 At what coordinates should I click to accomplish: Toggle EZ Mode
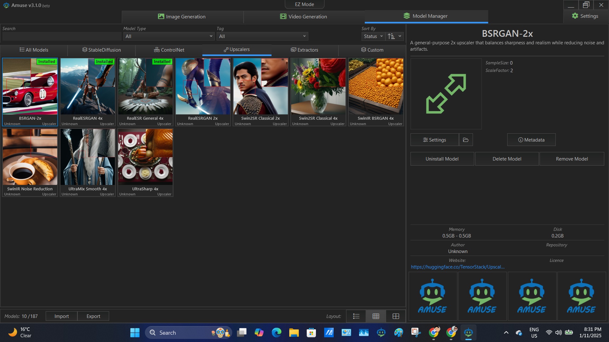[304, 4]
